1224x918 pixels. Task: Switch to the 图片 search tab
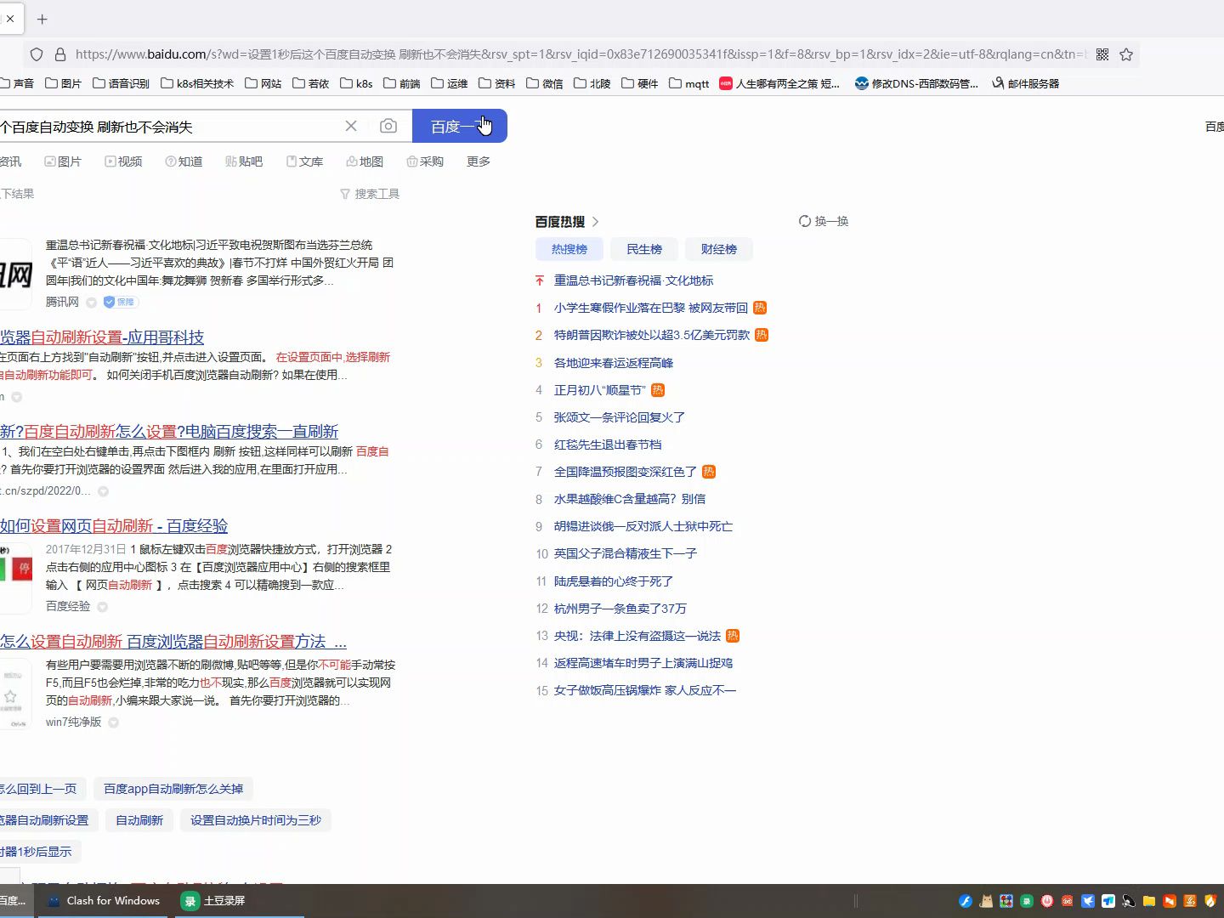click(63, 161)
